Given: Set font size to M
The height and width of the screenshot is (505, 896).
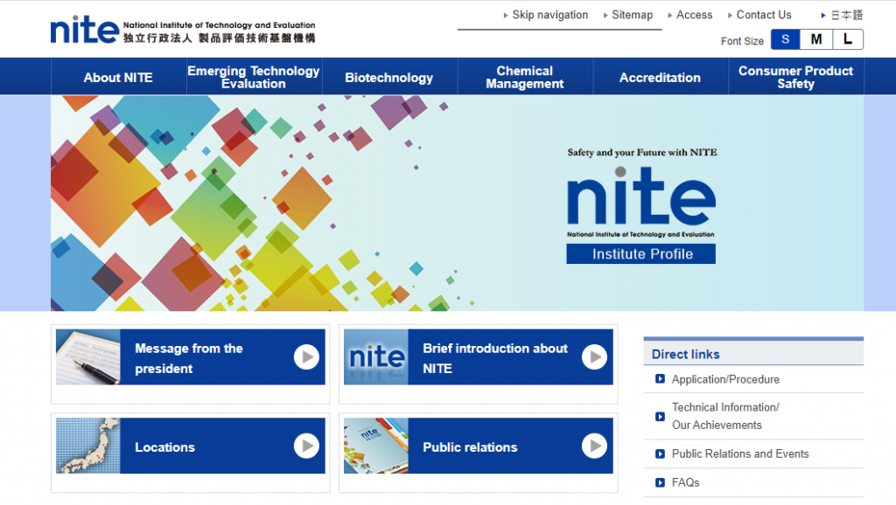Looking at the screenshot, I should click(816, 39).
